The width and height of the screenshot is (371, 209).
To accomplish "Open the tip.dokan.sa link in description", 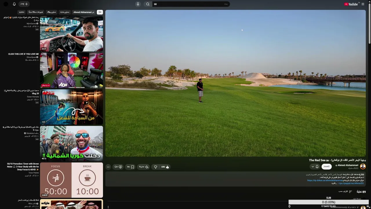I will tap(325, 180).
